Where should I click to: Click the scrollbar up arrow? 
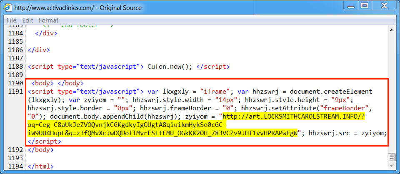coord(392,30)
